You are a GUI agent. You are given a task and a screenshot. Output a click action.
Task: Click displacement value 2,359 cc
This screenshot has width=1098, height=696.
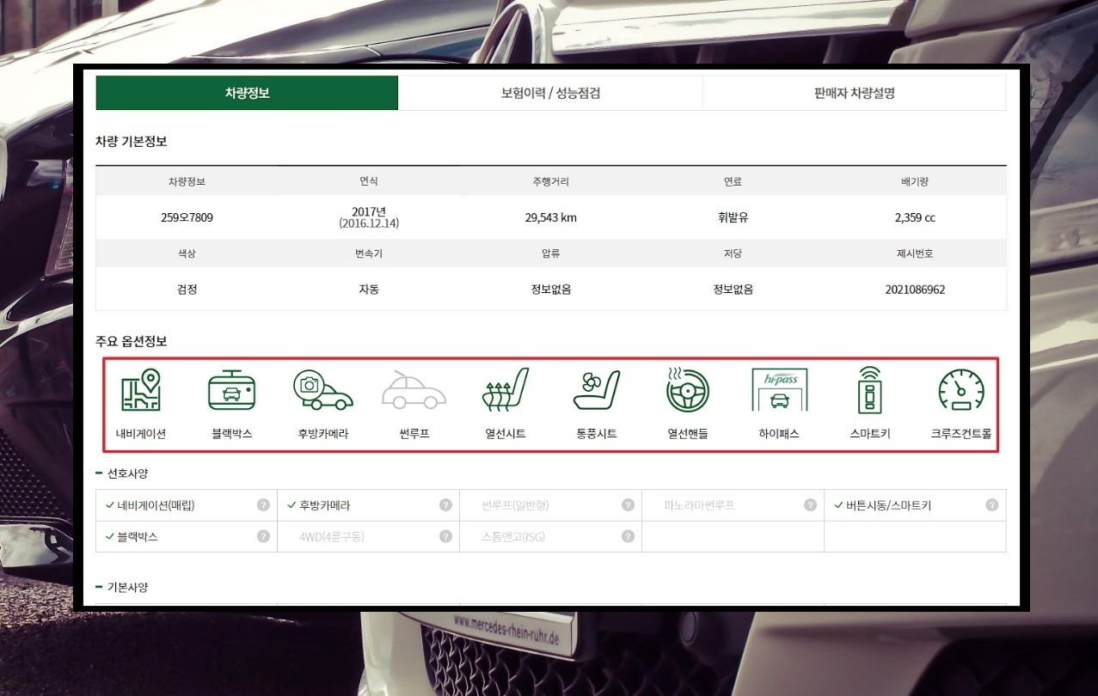(x=915, y=217)
